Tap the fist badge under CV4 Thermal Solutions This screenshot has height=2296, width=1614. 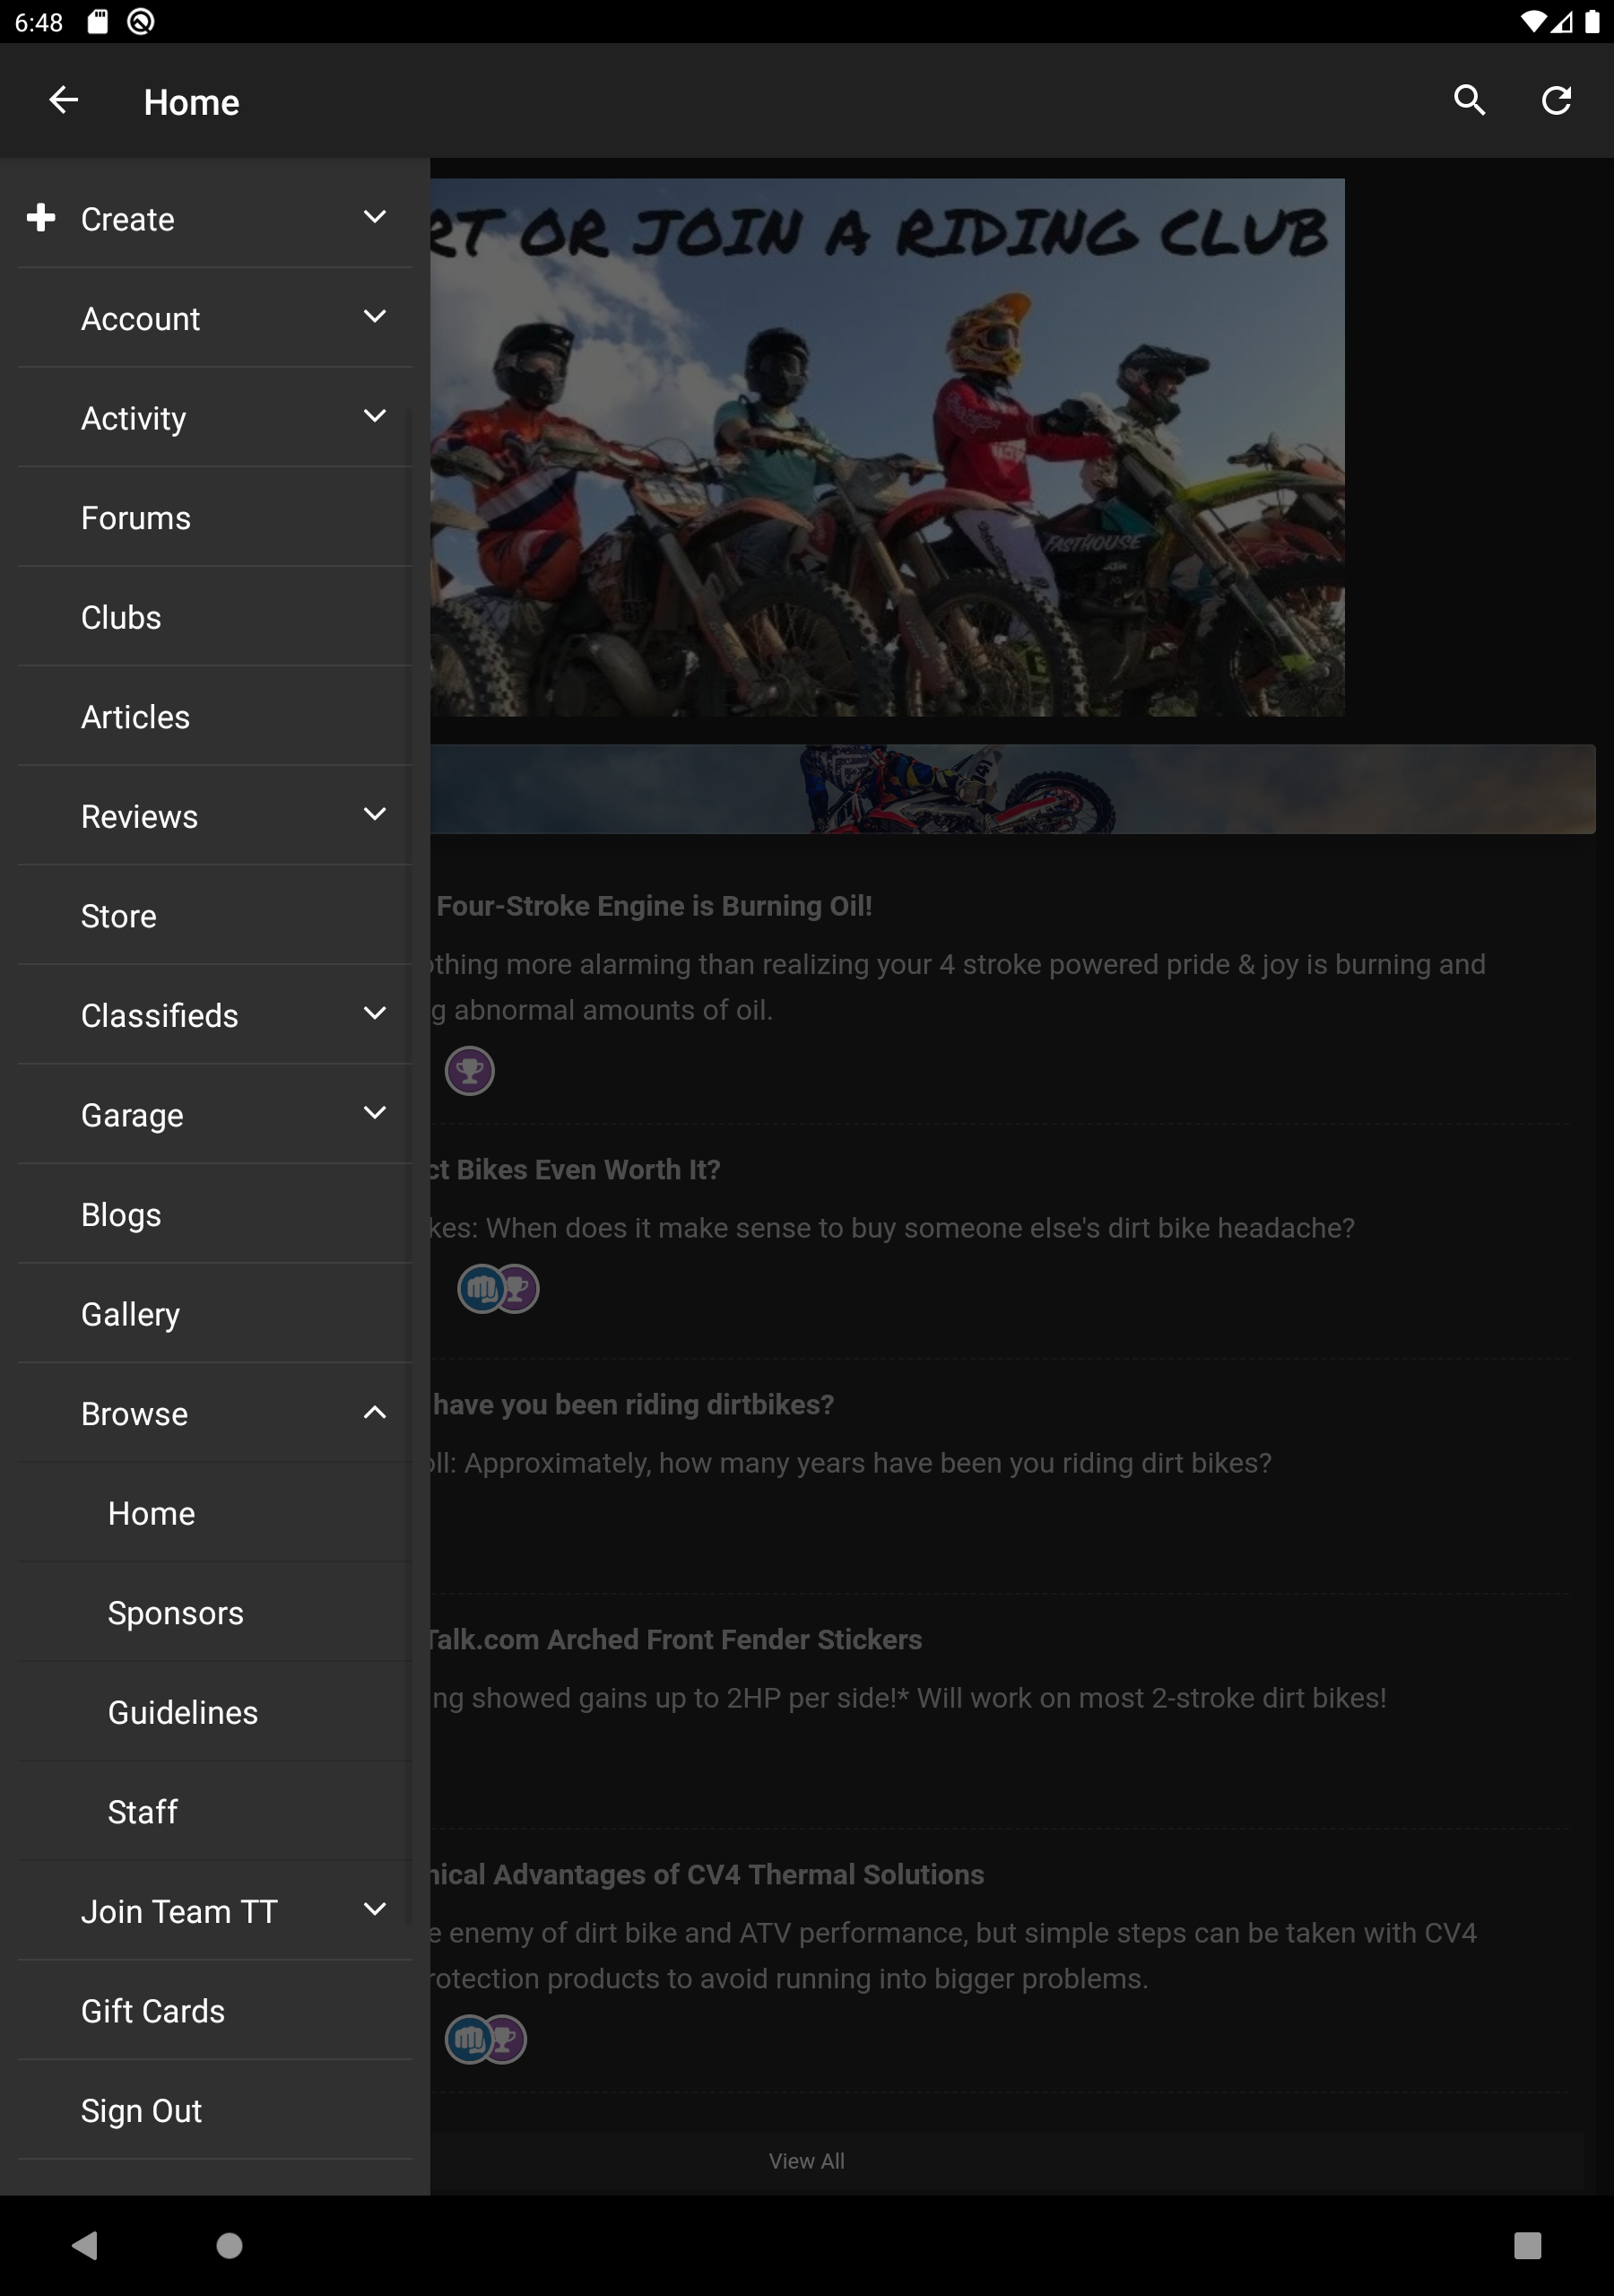[x=468, y=2039]
